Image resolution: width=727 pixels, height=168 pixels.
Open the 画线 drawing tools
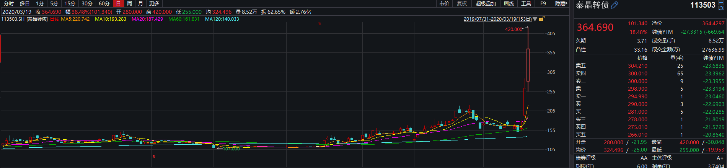point(509,3)
